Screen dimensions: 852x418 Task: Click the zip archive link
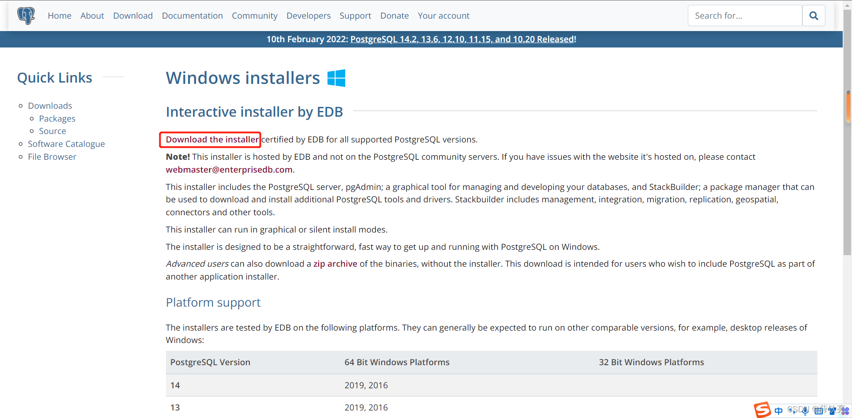[335, 264]
